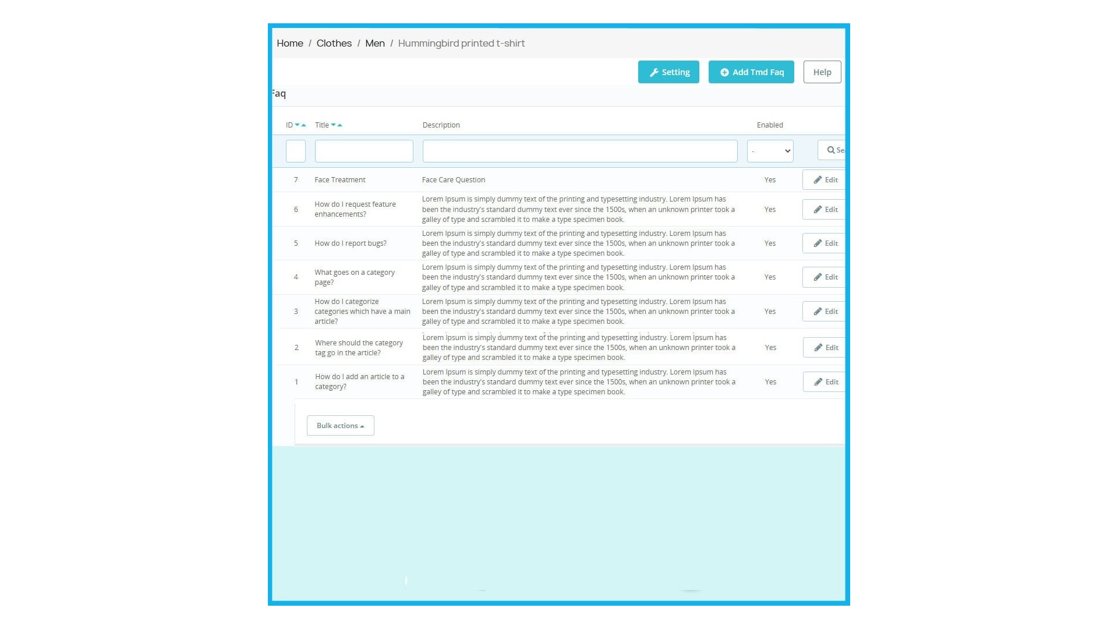Click the Help button
The height and width of the screenshot is (629, 1118).
pos(822,72)
